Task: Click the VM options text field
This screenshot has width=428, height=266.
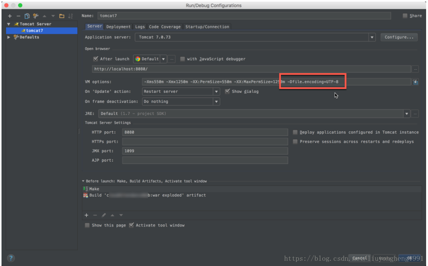Action: (x=276, y=82)
